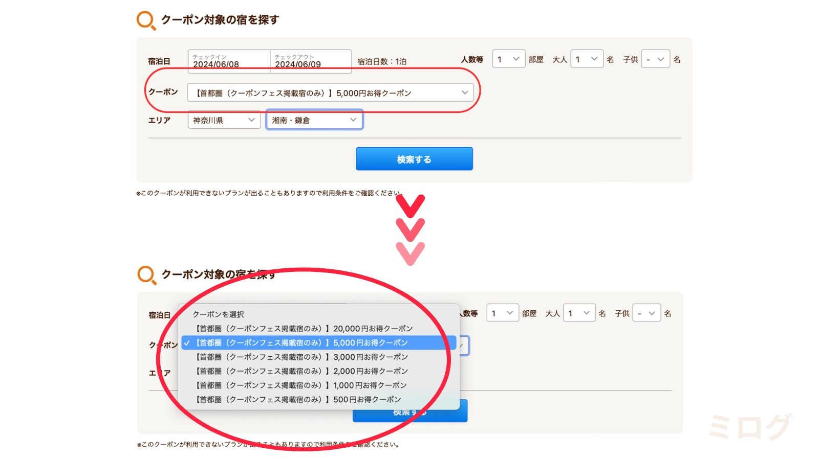This screenshot has width=819, height=460.
Task: Open the room count dropdown in the top form
Action: 509,59
